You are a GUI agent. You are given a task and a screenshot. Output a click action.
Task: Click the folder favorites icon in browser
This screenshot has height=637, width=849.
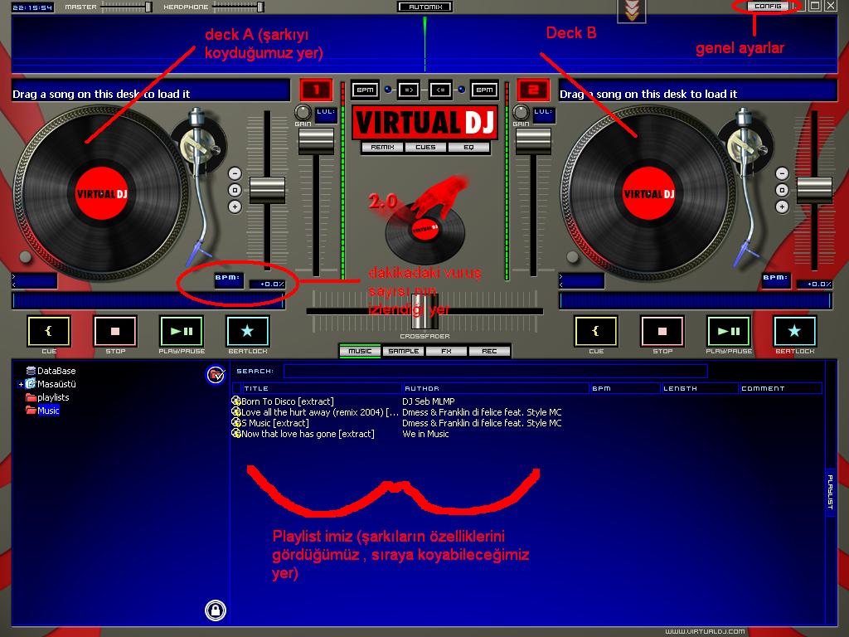tap(216, 375)
